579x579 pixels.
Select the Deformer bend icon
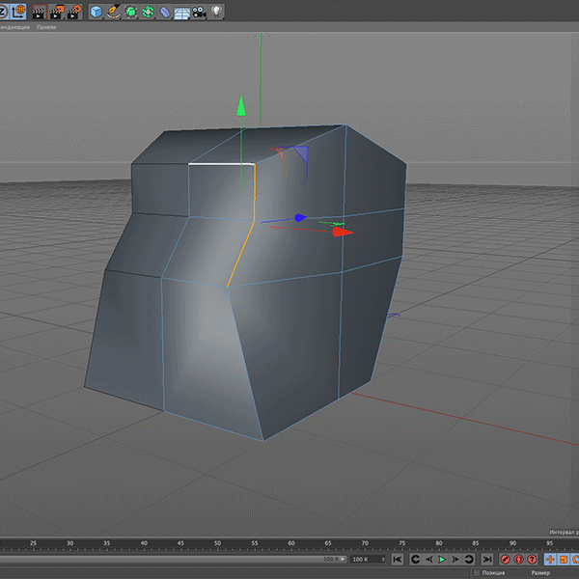click(x=164, y=12)
